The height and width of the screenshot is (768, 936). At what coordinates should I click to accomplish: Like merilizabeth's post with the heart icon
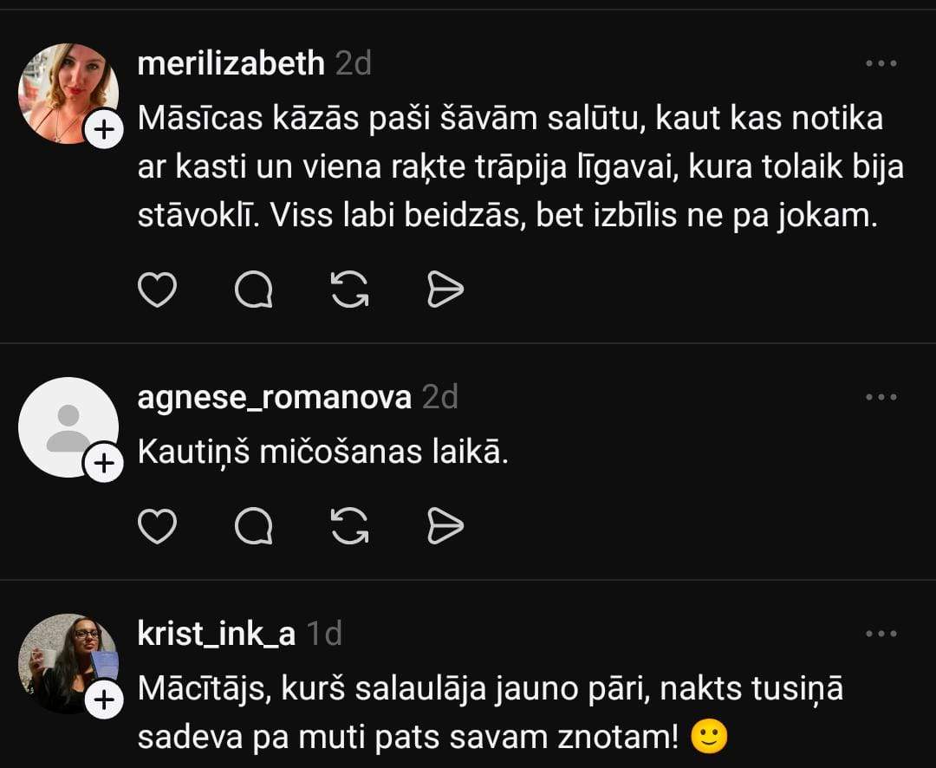tap(158, 290)
